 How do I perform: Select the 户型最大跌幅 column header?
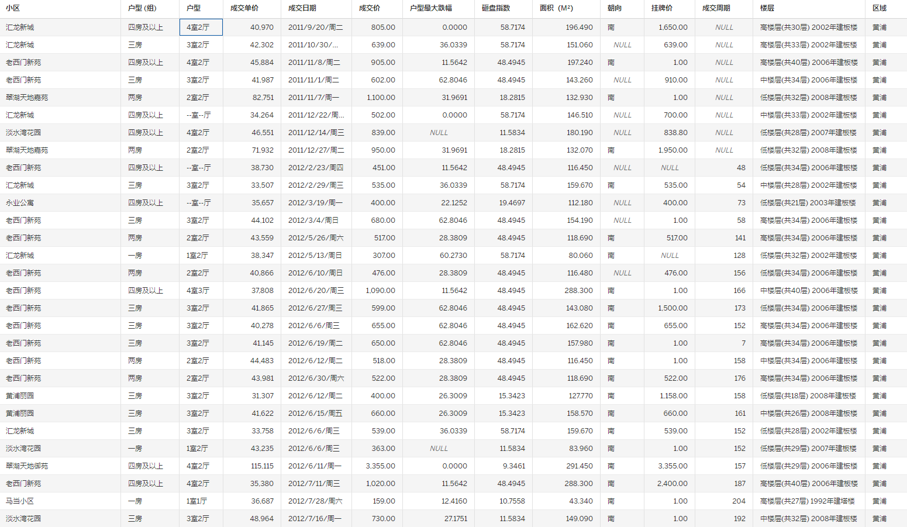[431, 8]
